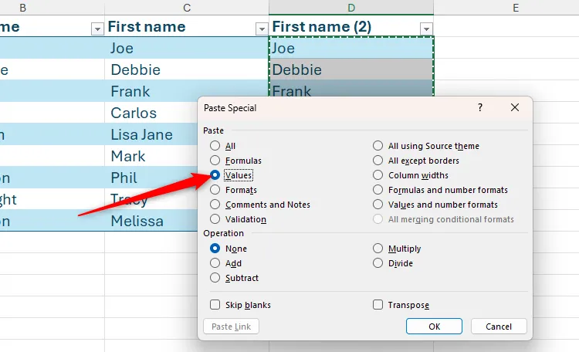Screen dimensions: 579x352
Task: Tick the Transpose checkbox
Action: [378, 305]
